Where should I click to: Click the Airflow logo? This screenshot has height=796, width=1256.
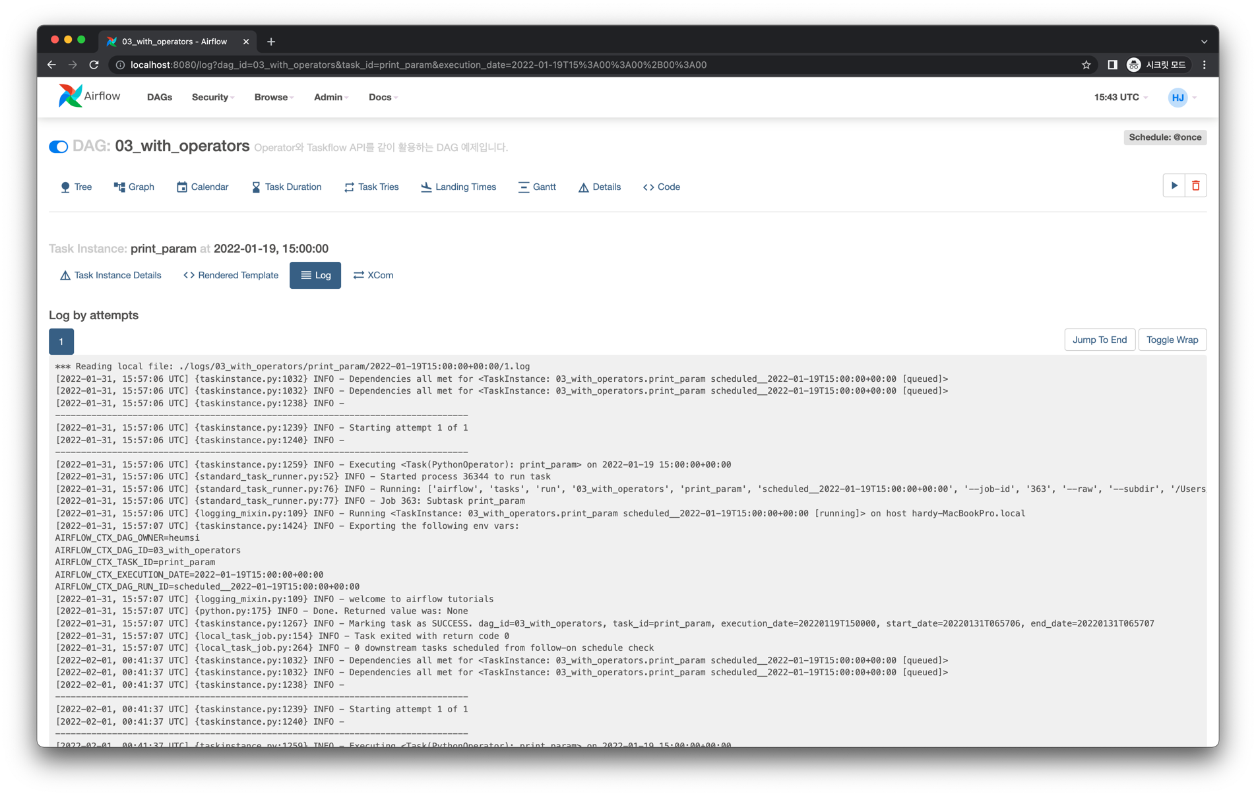click(x=89, y=96)
